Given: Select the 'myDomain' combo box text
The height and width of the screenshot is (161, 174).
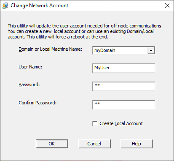Looking at the screenshot, I should click(x=104, y=50).
